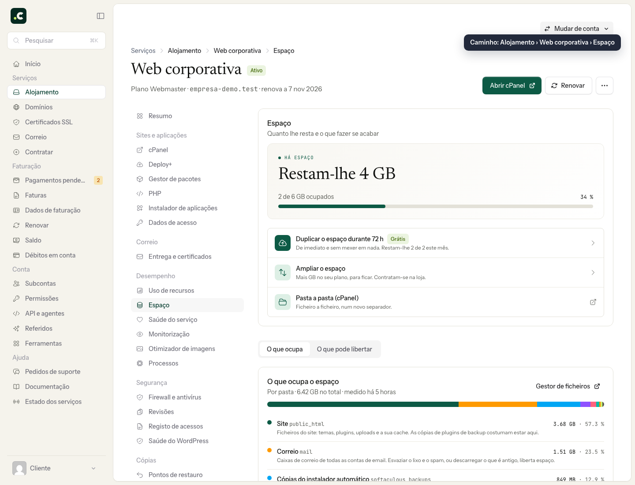Click the Domínios globe icon in sidebar
Image resolution: width=635 pixels, height=485 pixels.
16,107
